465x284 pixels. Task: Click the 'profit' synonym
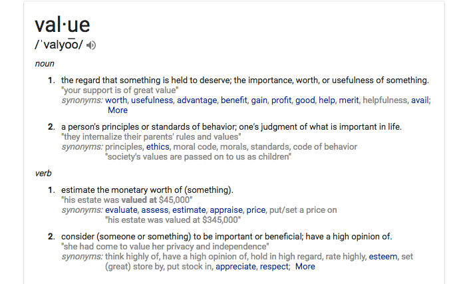(x=281, y=100)
